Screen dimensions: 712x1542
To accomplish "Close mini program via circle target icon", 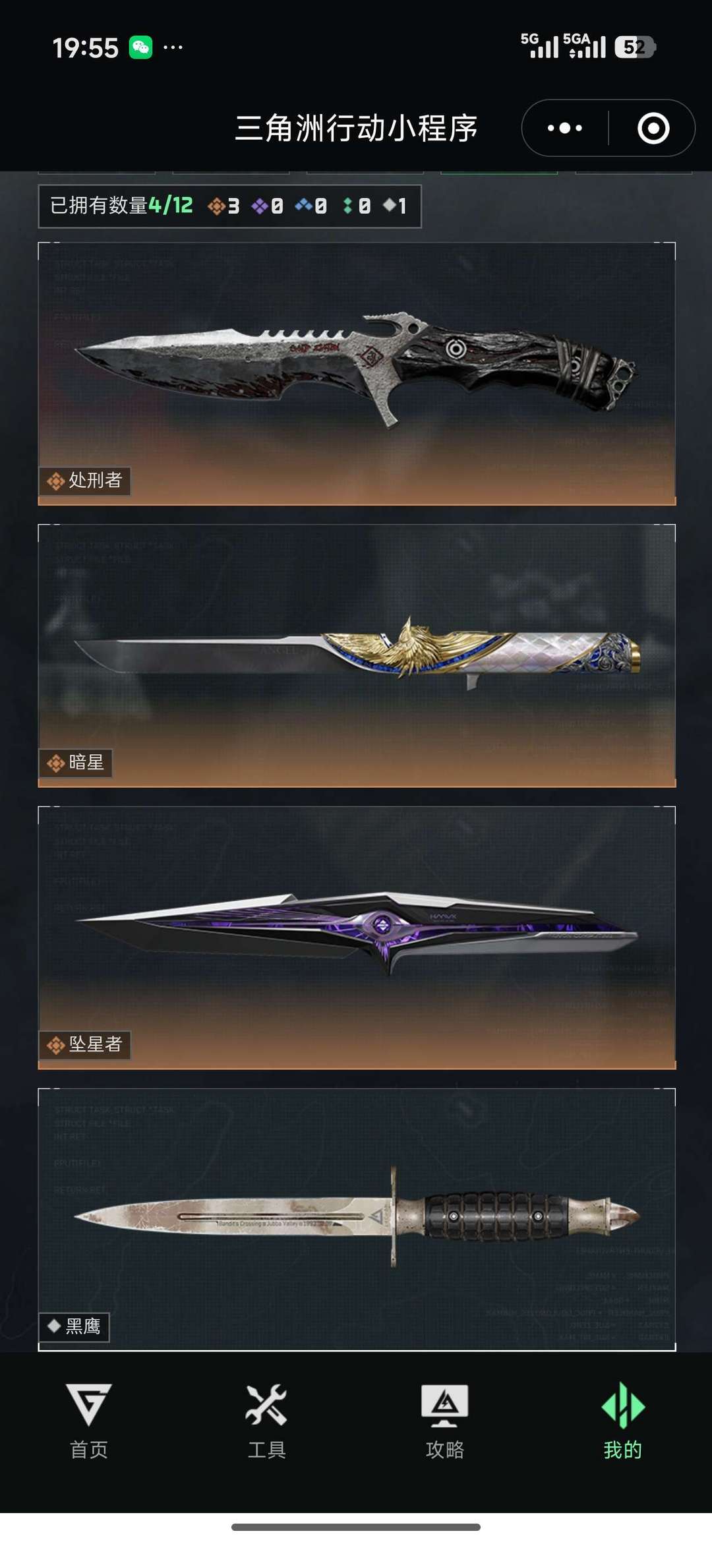I will coord(653,128).
